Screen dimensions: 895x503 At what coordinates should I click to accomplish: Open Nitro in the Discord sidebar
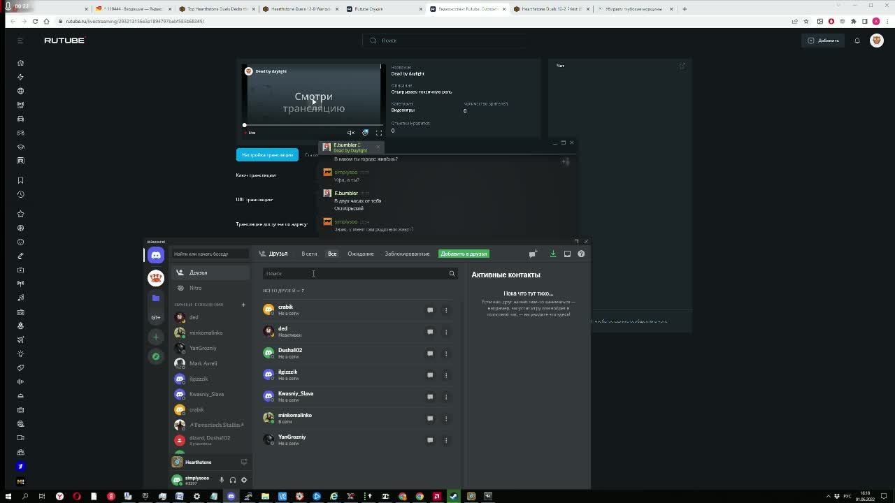[210, 288]
